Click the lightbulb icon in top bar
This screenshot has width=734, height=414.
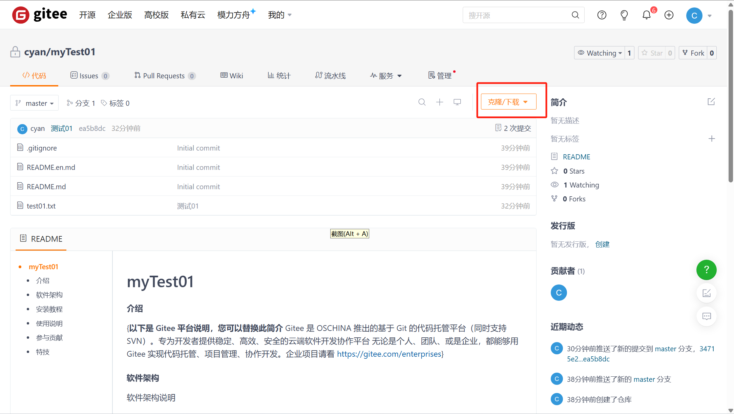[624, 15]
